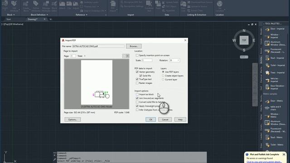
Task: Open the Architectural tool palette tab
Action: (x=261, y=60)
